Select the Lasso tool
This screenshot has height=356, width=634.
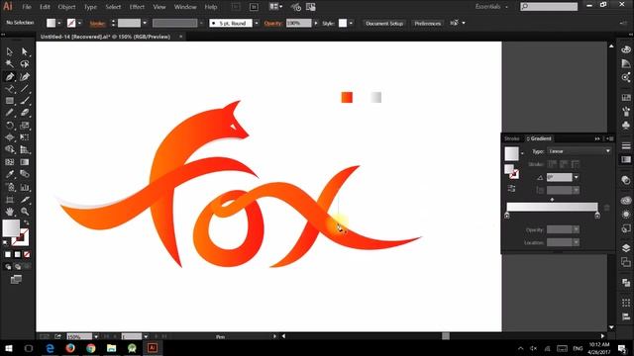(25, 63)
